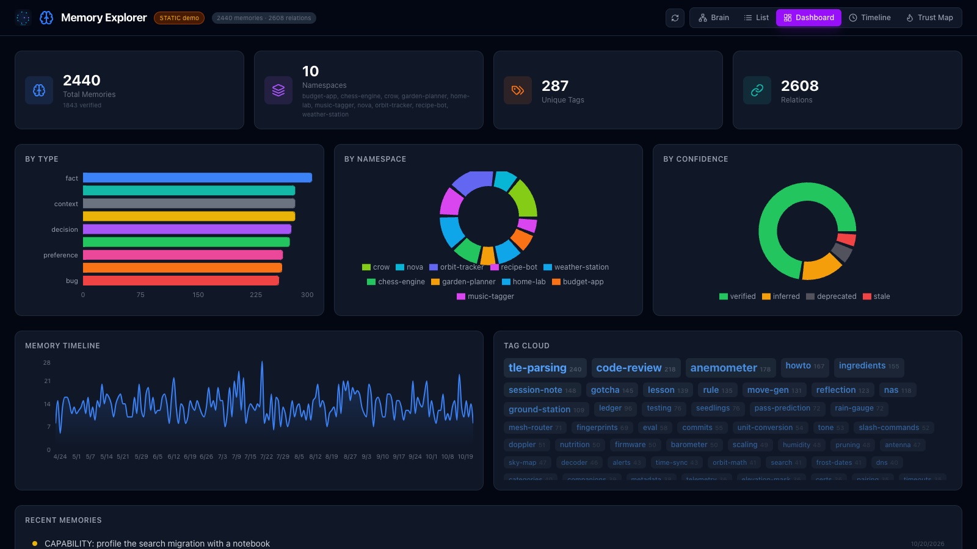The width and height of the screenshot is (977, 549).
Task: Click the gotcha tag
Action: pos(612,390)
